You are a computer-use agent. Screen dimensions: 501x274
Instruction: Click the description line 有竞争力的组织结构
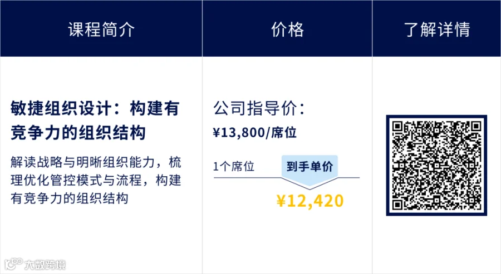[70, 198]
